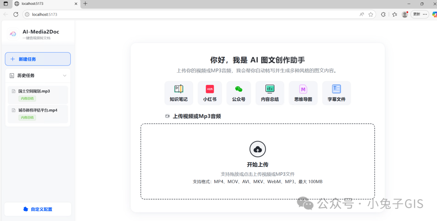The width and height of the screenshot is (437, 221).
Task: Select the 公众号 WeChat style card
Action: tap(239, 93)
